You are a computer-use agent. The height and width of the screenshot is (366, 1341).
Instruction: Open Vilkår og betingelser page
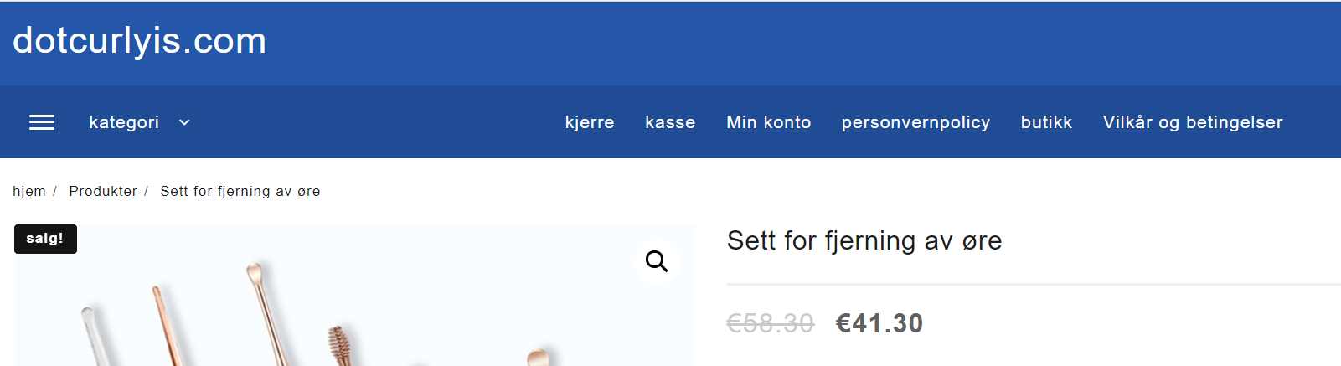1192,122
